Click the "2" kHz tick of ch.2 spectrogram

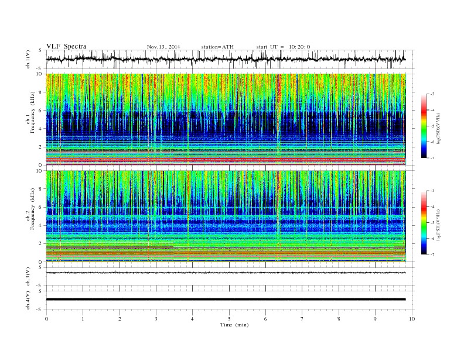click(x=40, y=244)
